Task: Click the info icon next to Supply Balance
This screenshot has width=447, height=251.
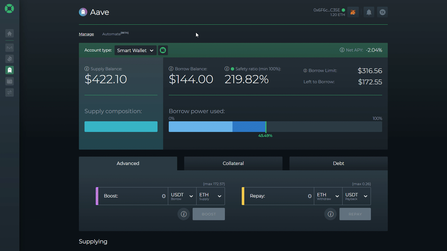Action: [87, 69]
